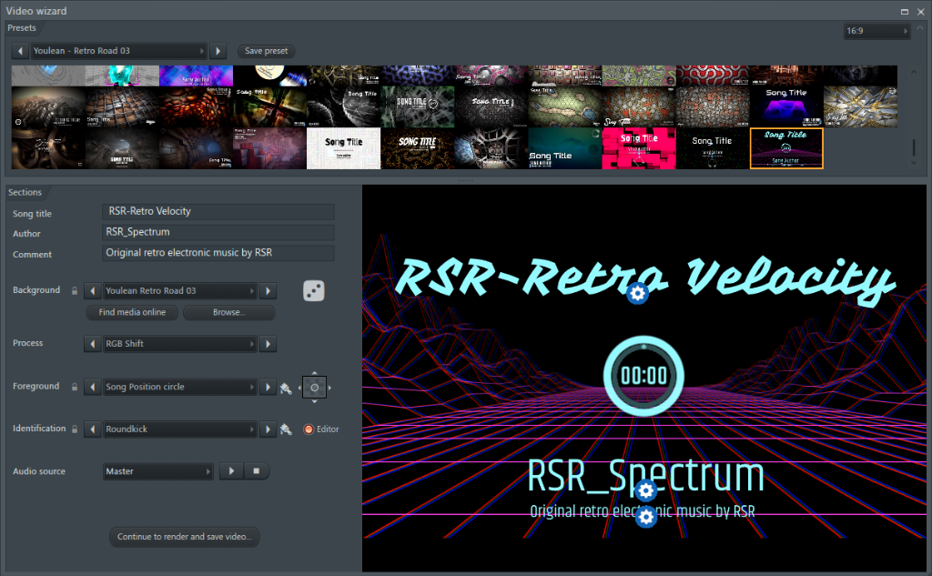Go to the next preset
The image size is (932, 576).
[x=218, y=51]
